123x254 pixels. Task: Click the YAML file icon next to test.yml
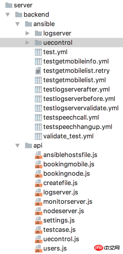point(38,52)
